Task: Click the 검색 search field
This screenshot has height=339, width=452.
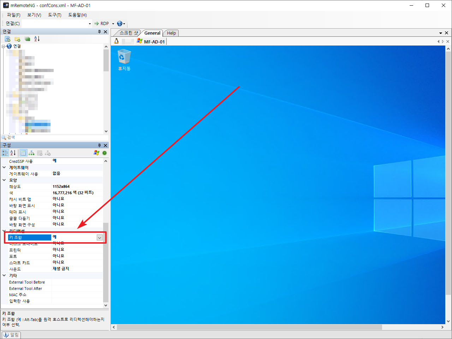Action: coord(53,137)
